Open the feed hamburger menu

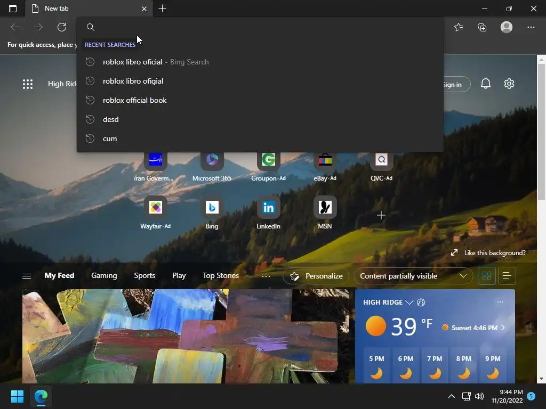click(27, 276)
